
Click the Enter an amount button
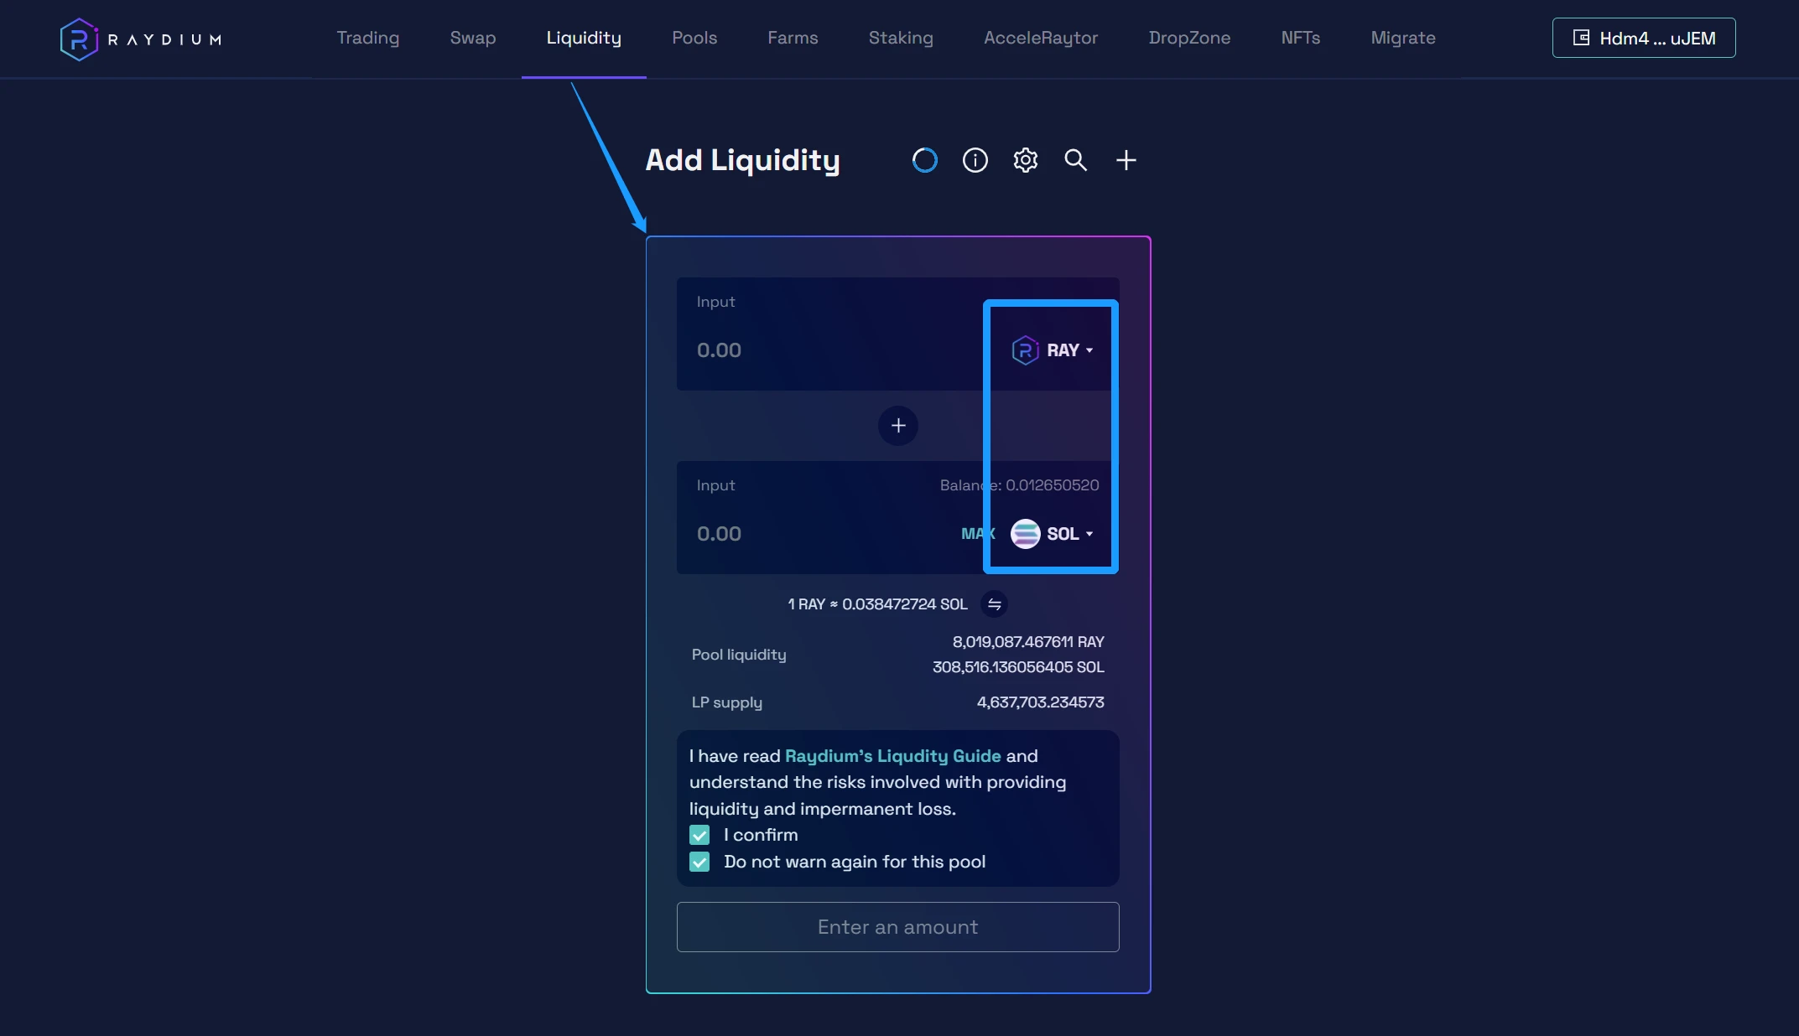pos(897,926)
